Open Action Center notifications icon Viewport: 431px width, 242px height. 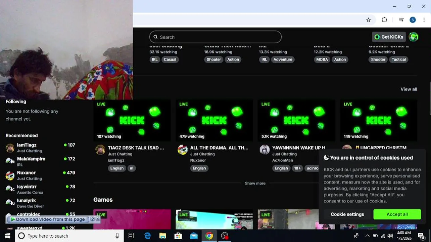point(421,236)
